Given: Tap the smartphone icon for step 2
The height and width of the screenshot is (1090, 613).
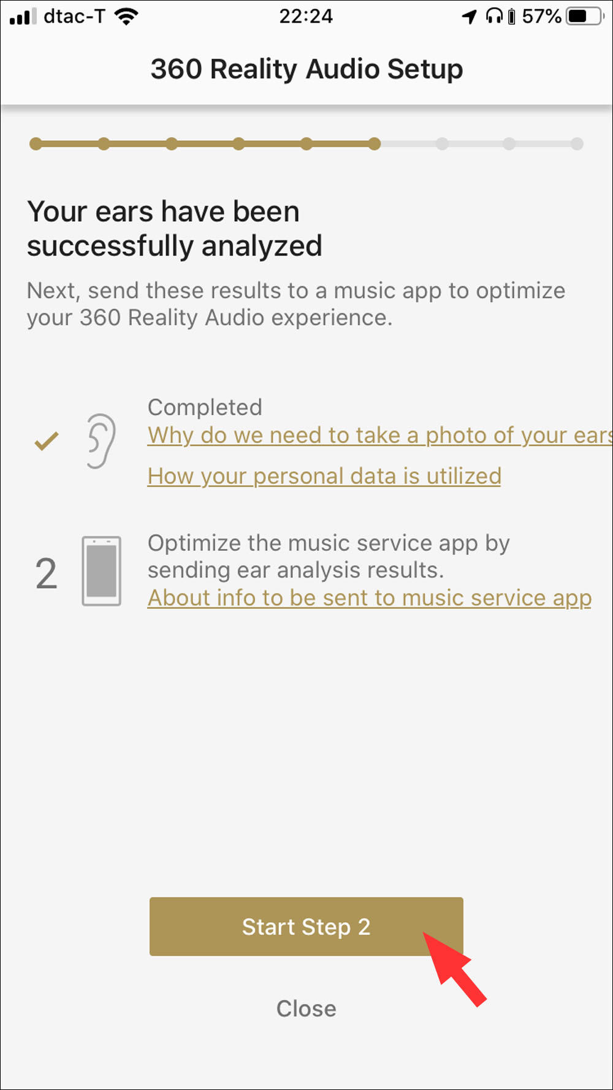Looking at the screenshot, I should (x=102, y=571).
